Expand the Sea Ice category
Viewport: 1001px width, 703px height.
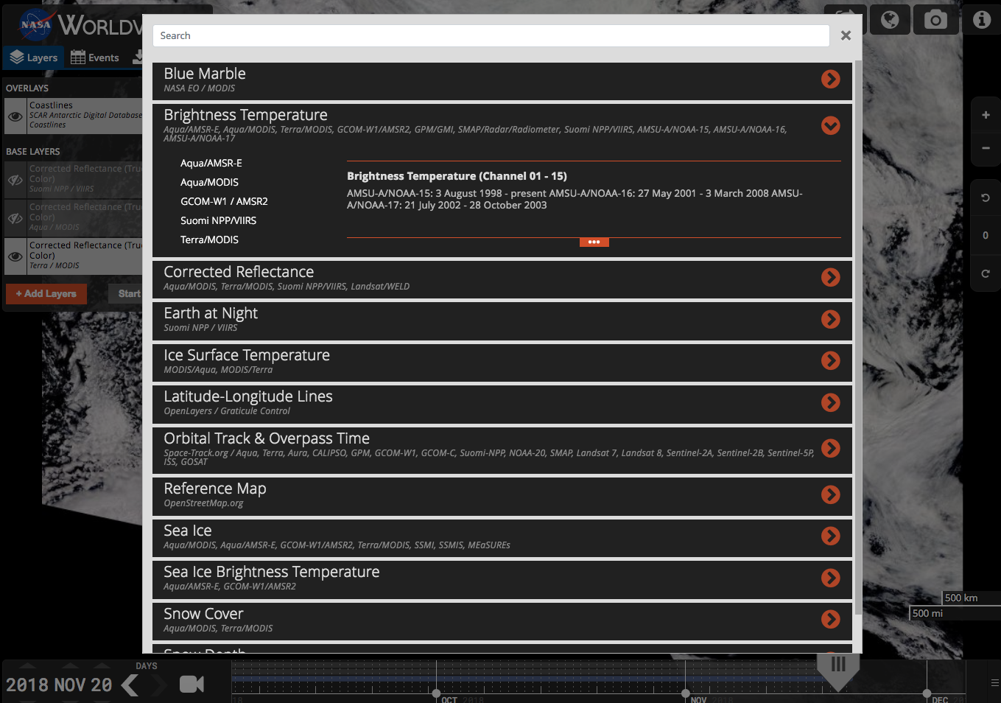pyautogui.click(x=830, y=536)
